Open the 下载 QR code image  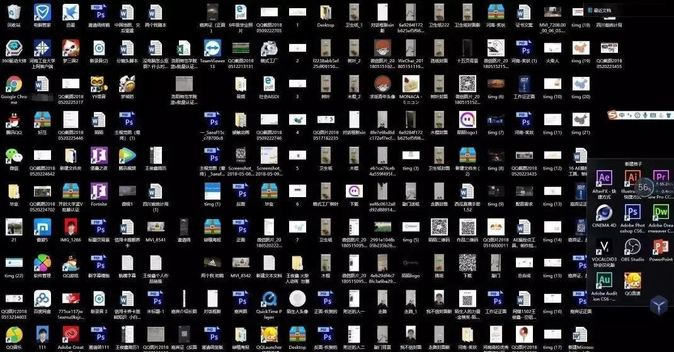tap(467, 263)
